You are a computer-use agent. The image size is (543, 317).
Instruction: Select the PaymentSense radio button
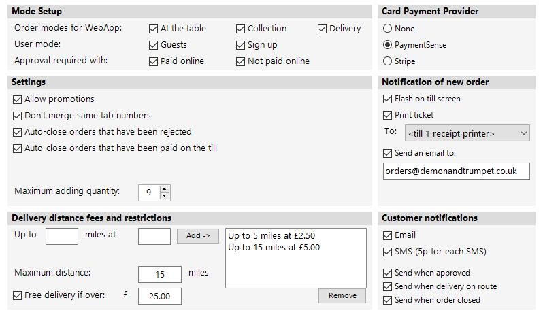[388, 45]
